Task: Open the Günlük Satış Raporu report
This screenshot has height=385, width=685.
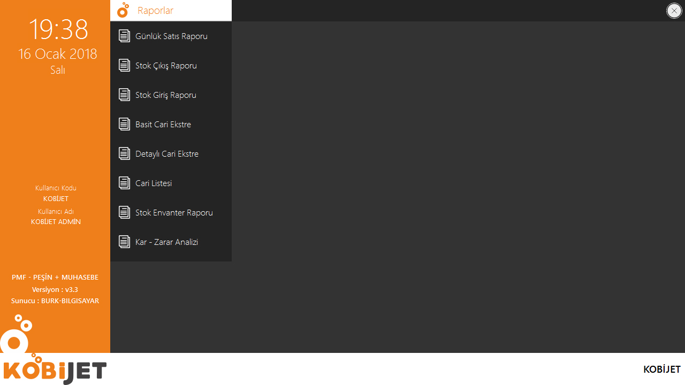Action: [x=171, y=36]
